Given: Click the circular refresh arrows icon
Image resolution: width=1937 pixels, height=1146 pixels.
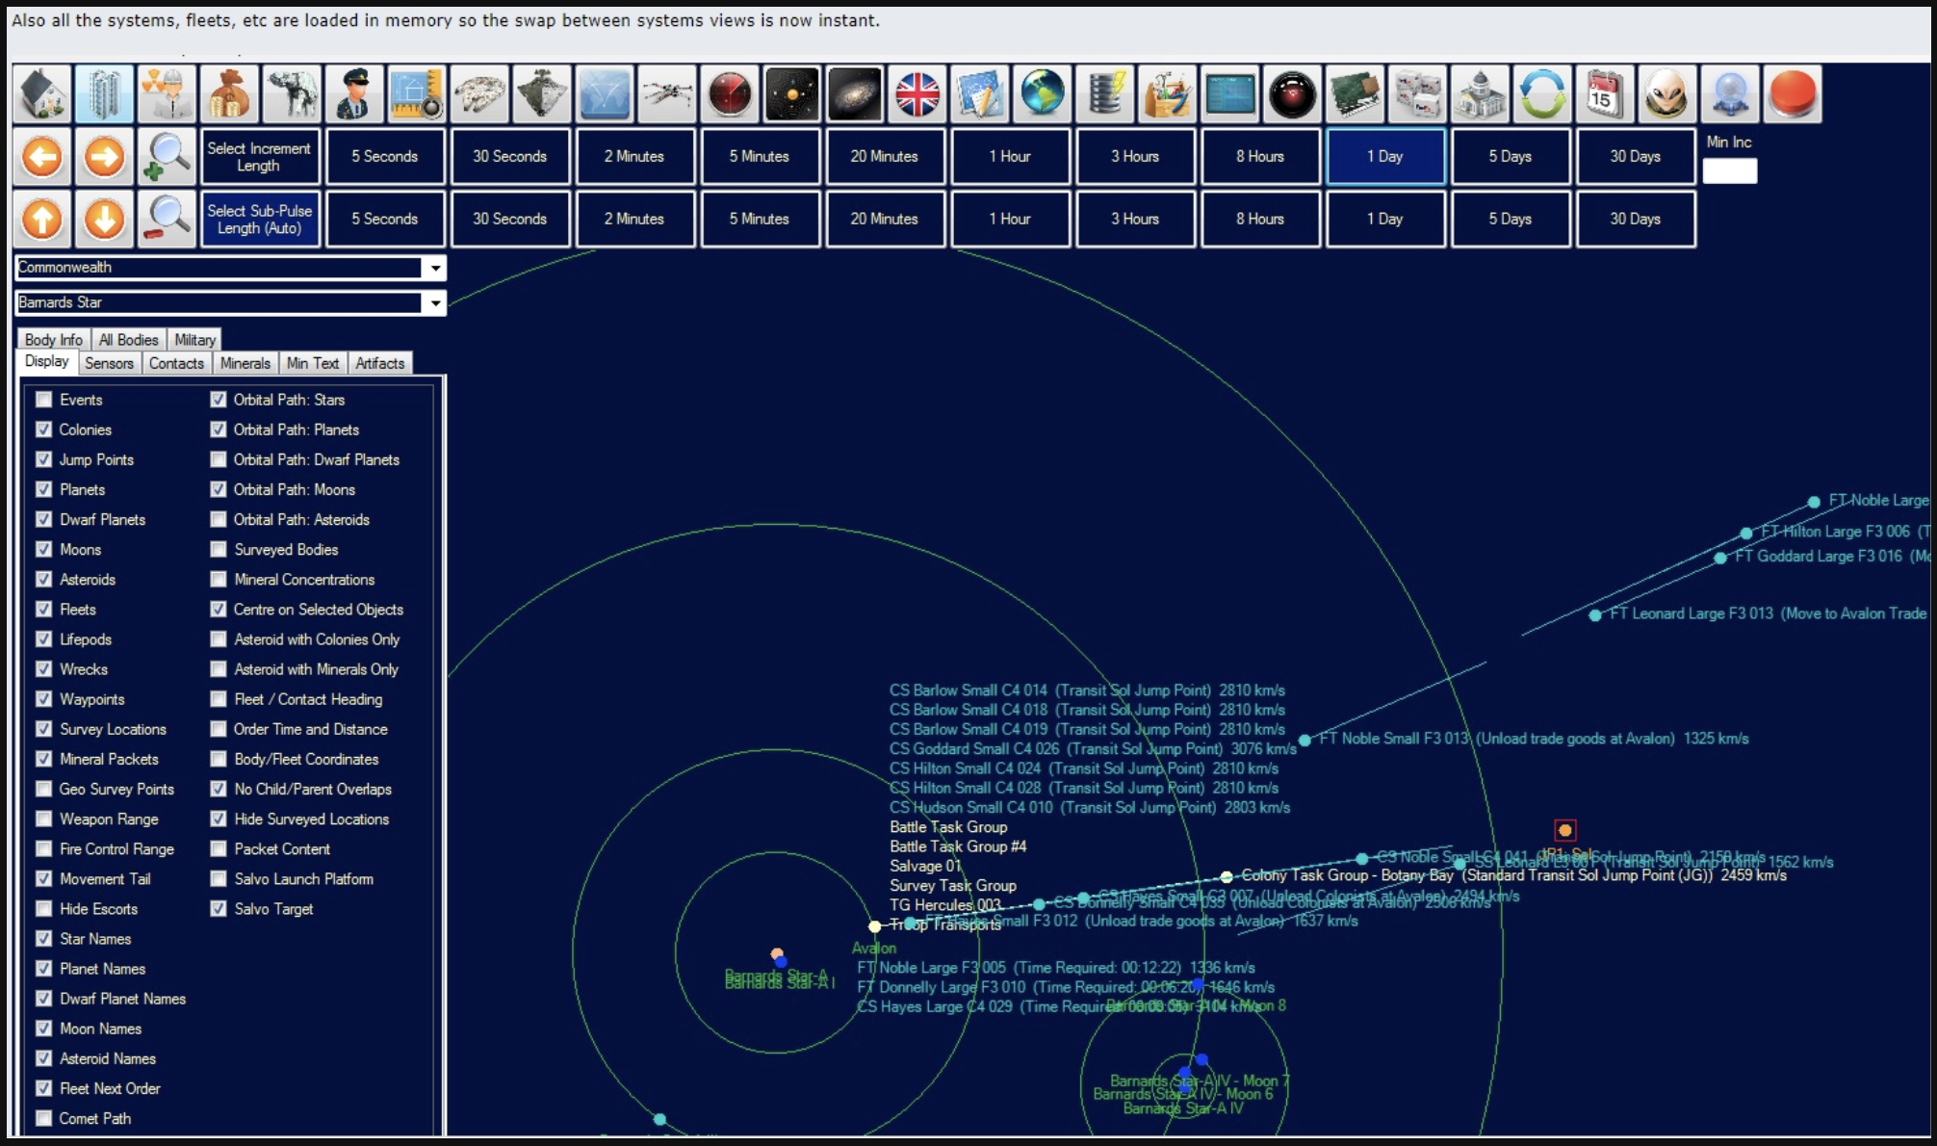Looking at the screenshot, I should pyautogui.click(x=1542, y=94).
